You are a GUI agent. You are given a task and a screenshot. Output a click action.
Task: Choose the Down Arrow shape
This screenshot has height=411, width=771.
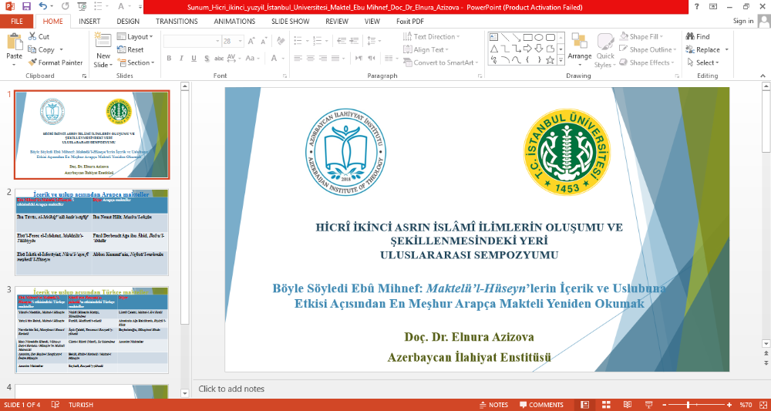click(x=539, y=48)
